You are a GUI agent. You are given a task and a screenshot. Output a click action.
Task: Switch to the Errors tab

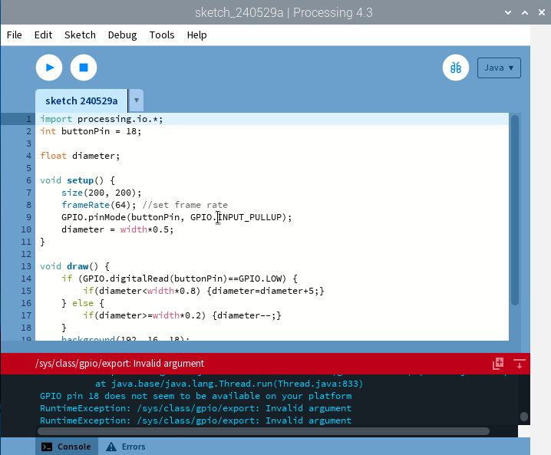coord(126,447)
